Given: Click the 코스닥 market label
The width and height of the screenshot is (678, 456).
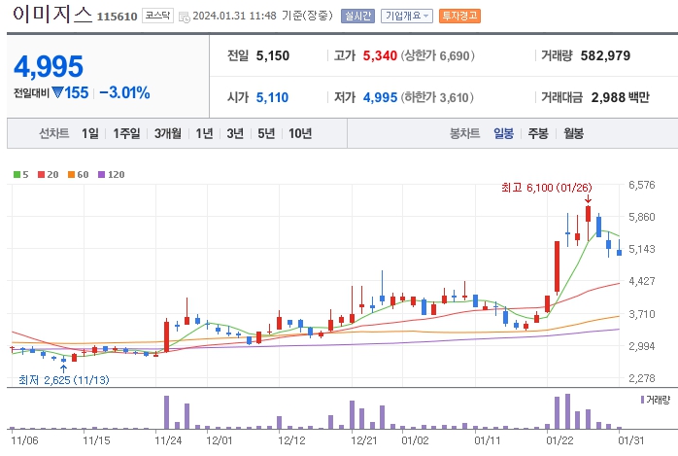Looking at the screenshot, I should [157, 16].
